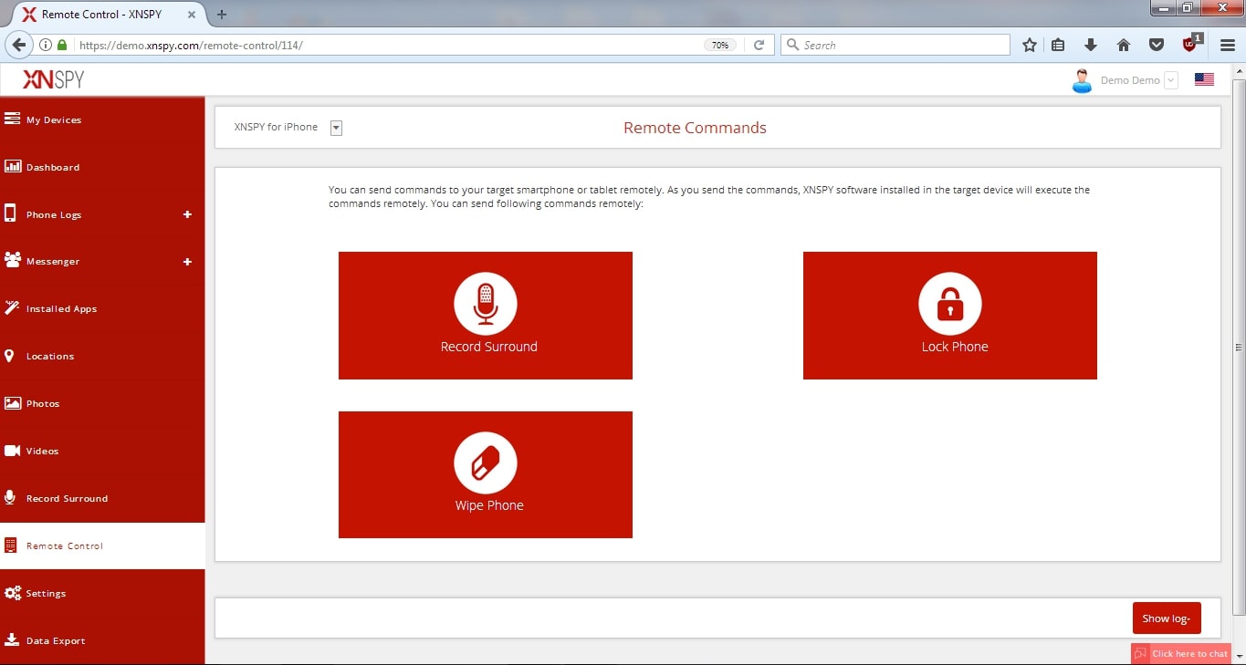The height and width of the screenshot is (665, 1246).
Task: Click the Record Surround microphone icon tile
Action: pyautogui.click(x=485, y=315)
